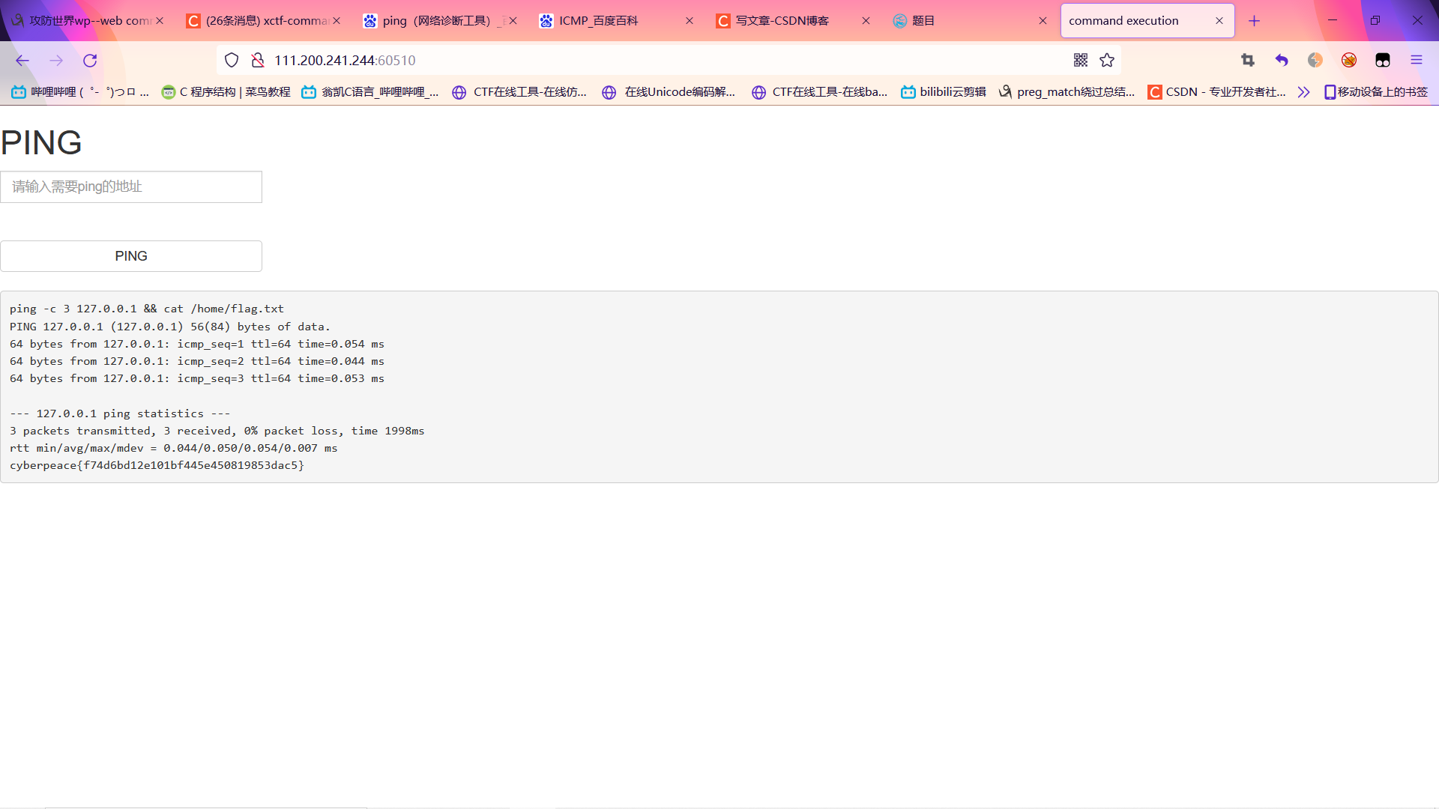1439x809 pixels.
Task: Close the xctf-command CSDN tab
Action: tap(337, 21)
